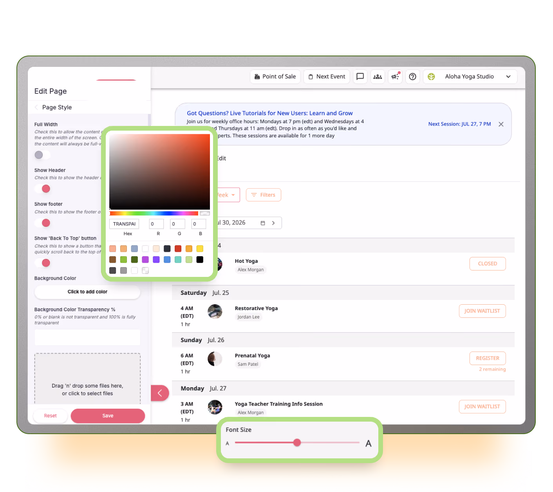Click the small A font icon
The width and height of the screenshot is (553, 492).
(x=227, y=444)
